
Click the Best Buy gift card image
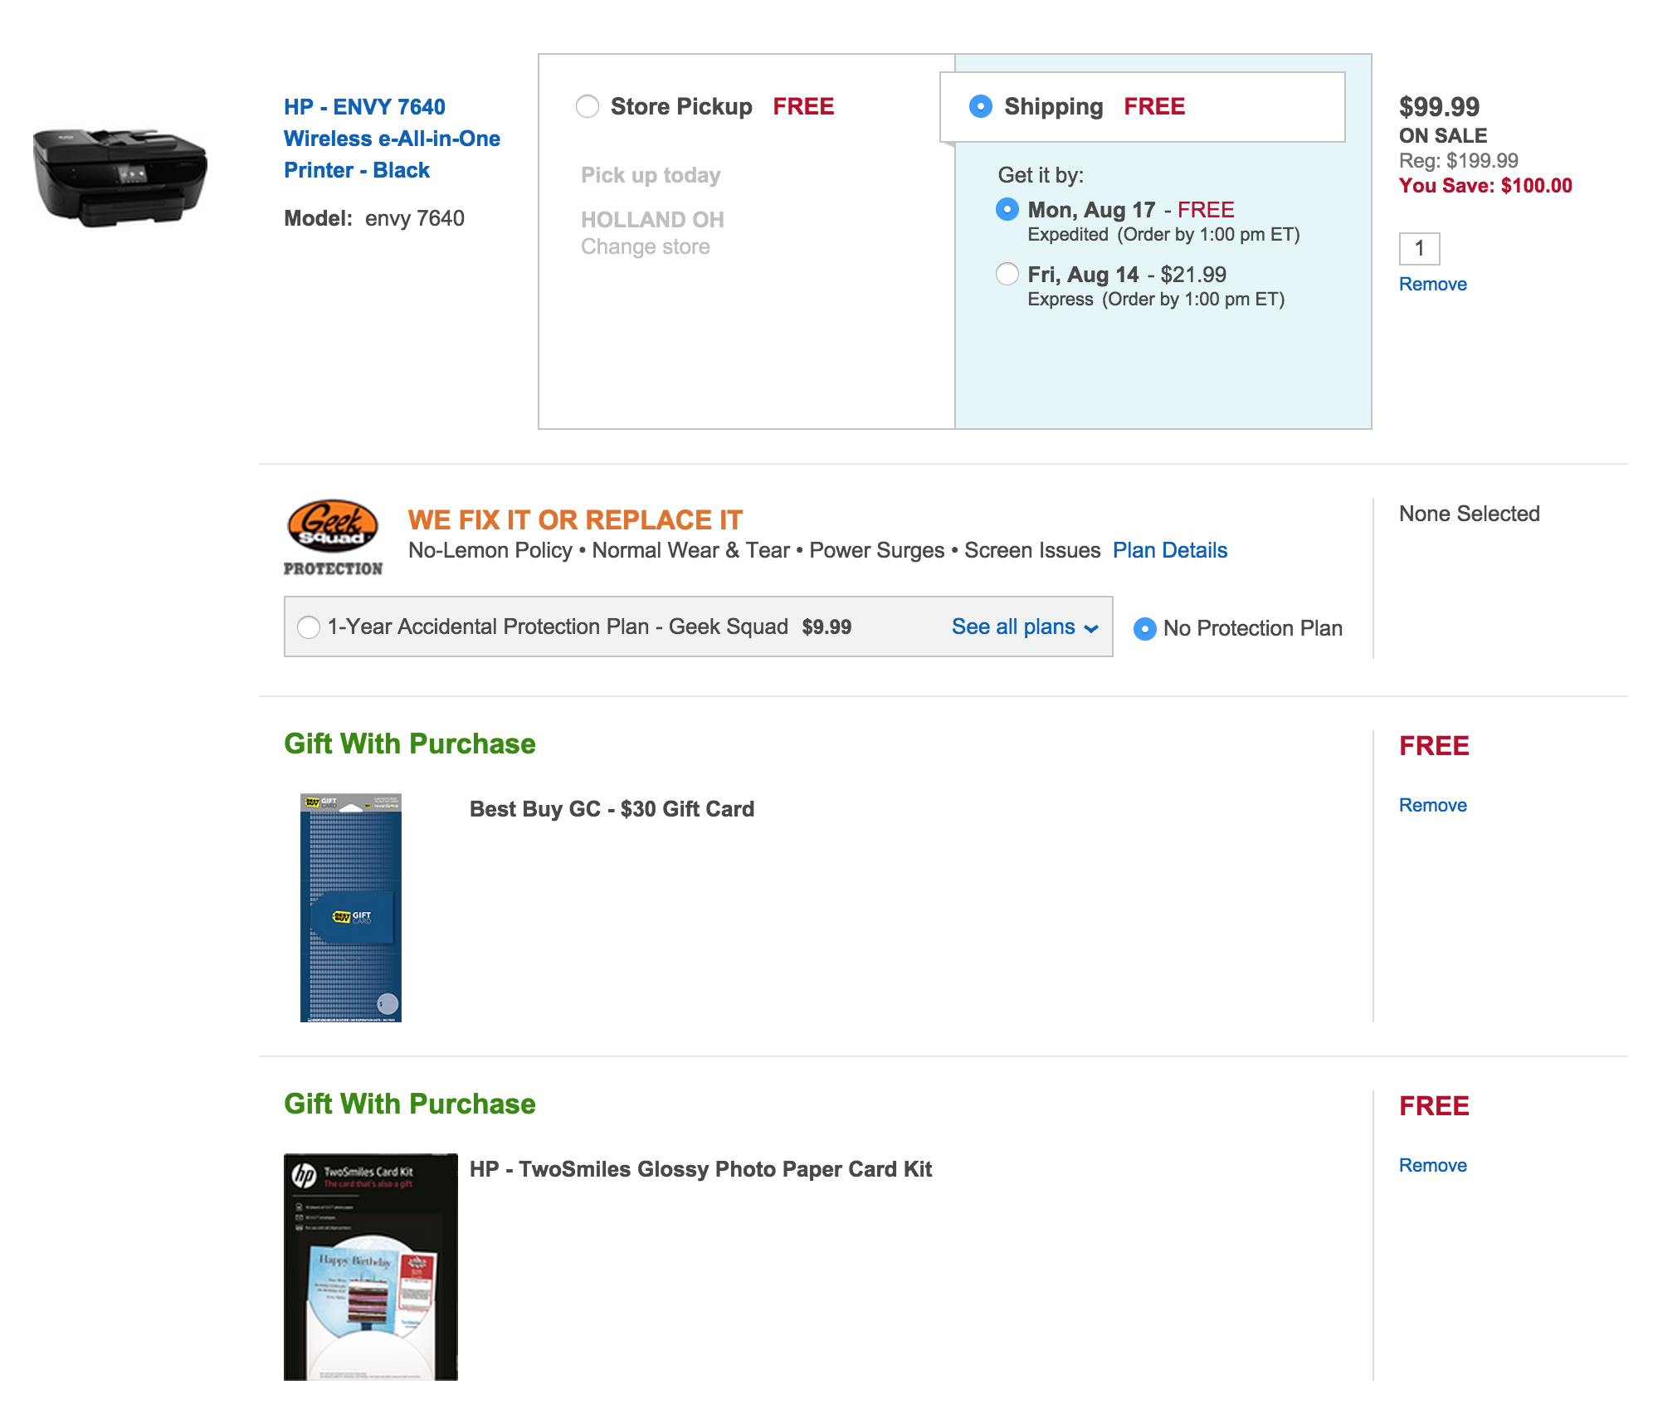351,907
